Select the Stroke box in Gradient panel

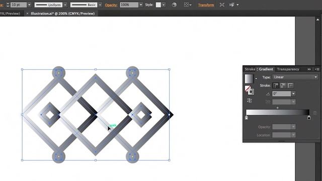(251, 92)
